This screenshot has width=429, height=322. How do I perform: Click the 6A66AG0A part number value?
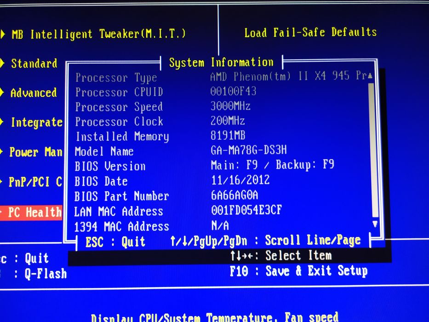235,195
